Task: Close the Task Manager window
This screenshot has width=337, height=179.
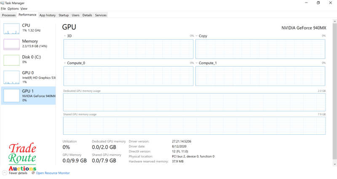Action: tap(331, 3)
